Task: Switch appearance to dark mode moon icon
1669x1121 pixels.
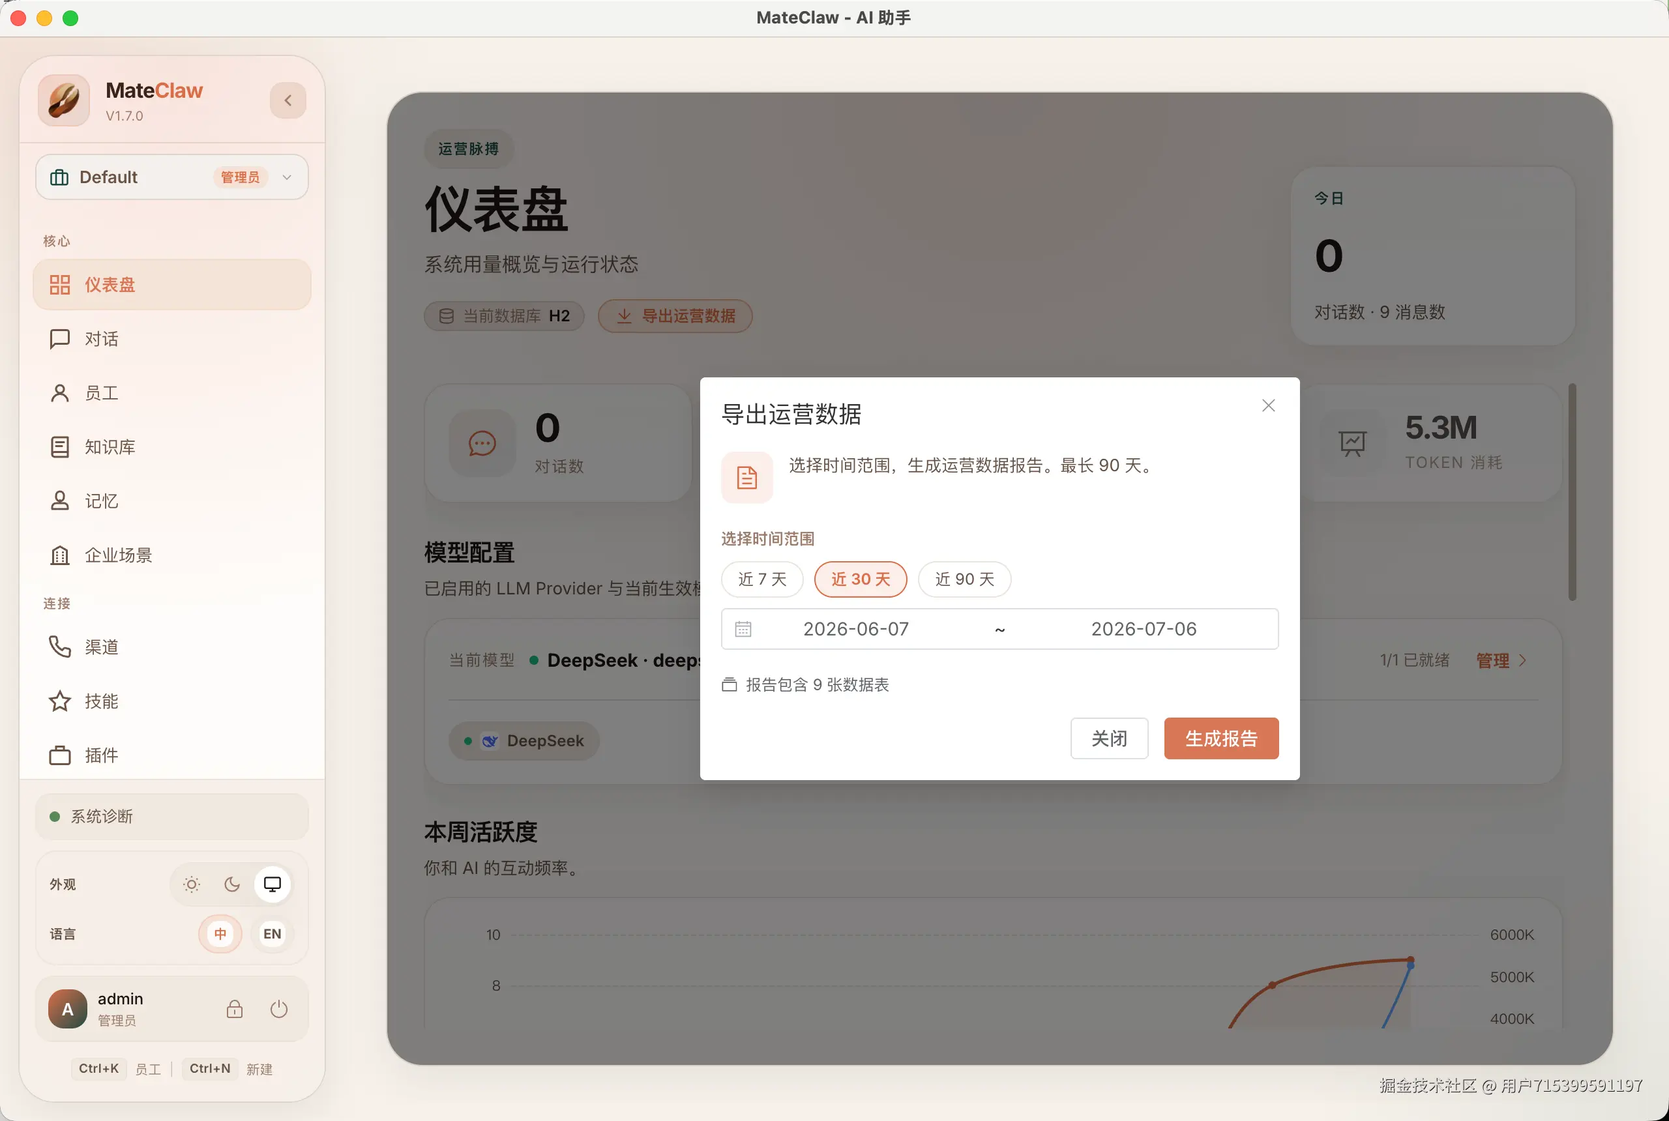Action: click(x=231, y=884)
